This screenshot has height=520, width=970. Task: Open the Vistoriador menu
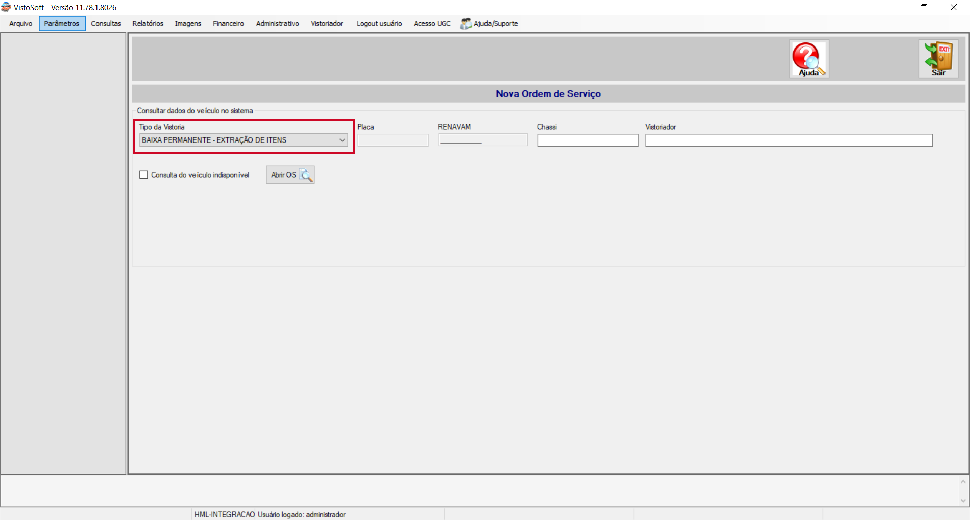327,24
